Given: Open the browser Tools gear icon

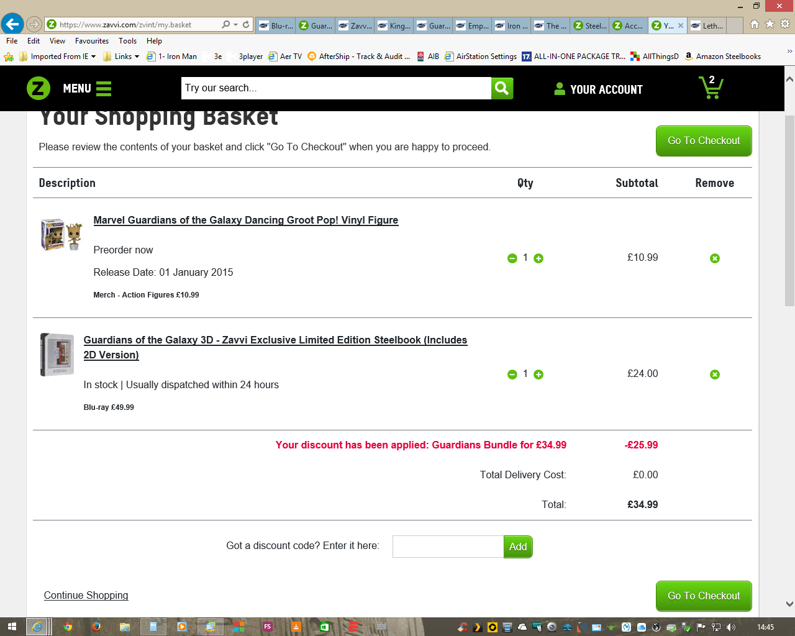Looking at the screenshot, I should coord(785,24).
